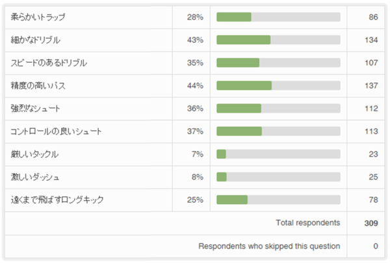Click the 厳しいタックル row label
Screen dimensions: 390x263
click(x=35, y=154)
